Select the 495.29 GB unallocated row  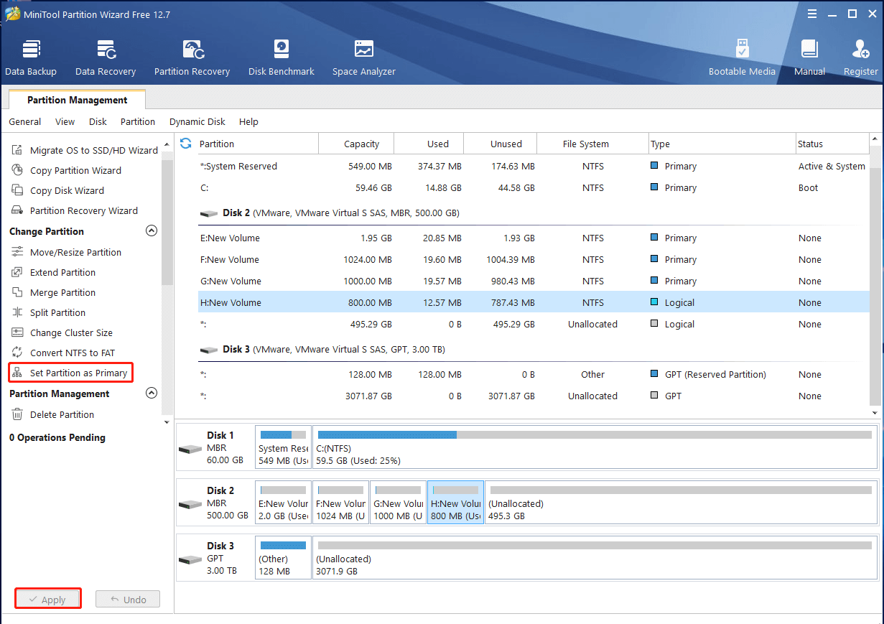(532, 324)
